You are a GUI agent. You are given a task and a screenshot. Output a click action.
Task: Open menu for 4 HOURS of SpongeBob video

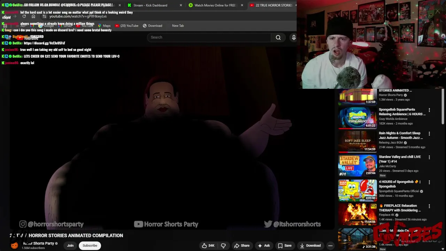(429, 182)
